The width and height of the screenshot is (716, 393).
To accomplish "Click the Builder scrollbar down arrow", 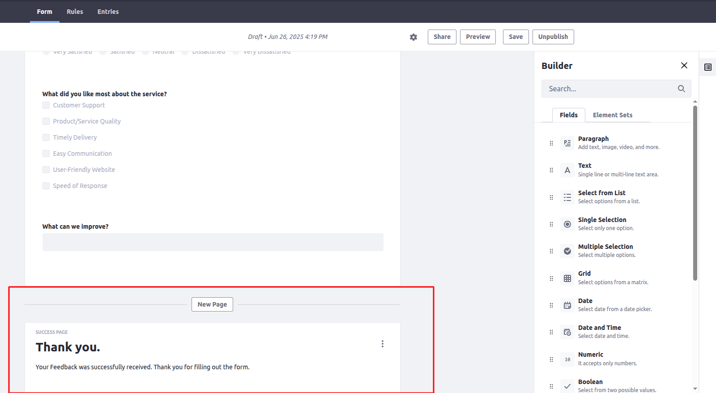I will point(695,389).
